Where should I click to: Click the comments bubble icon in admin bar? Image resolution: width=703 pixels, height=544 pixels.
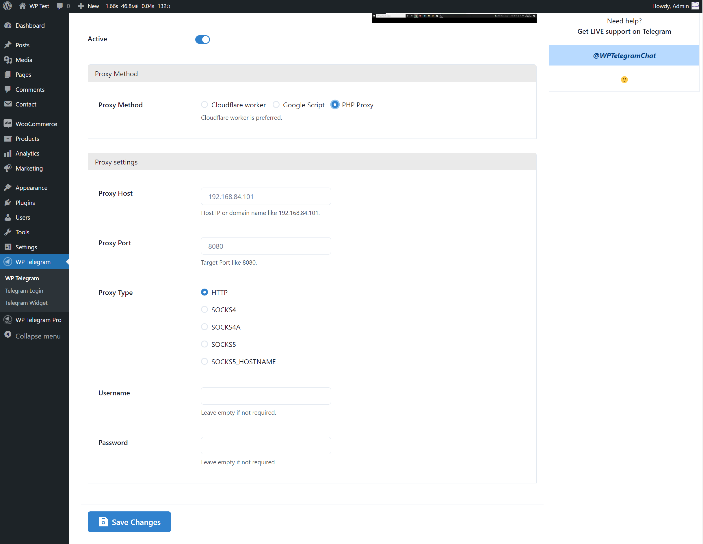click(x=59, y=6)
